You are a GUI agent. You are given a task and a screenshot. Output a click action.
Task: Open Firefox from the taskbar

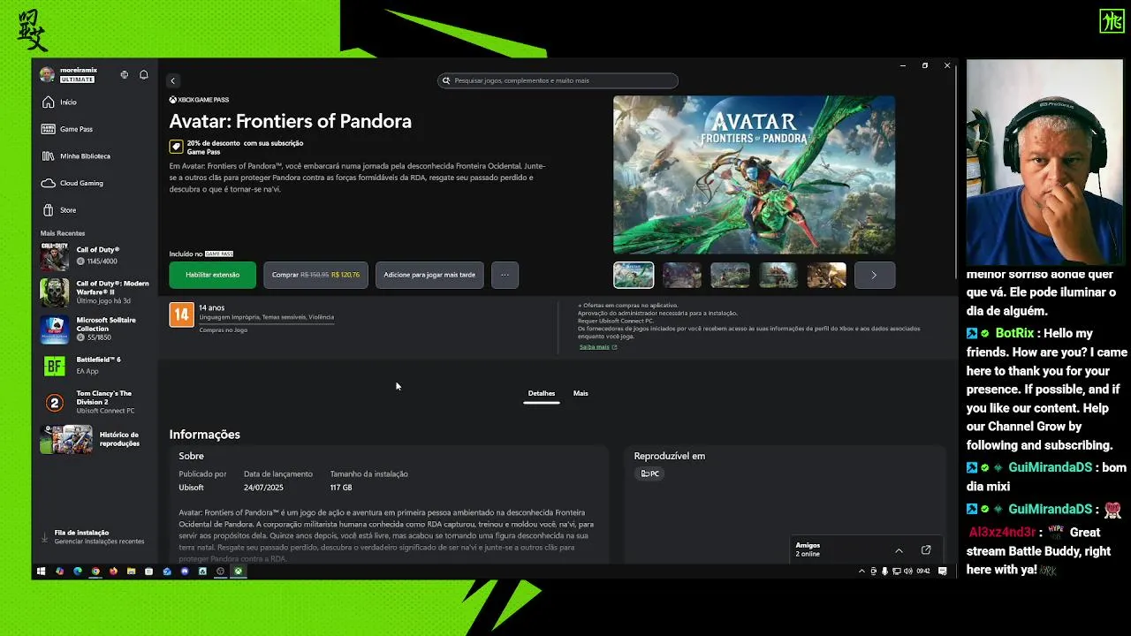click(x=113, y=572)
